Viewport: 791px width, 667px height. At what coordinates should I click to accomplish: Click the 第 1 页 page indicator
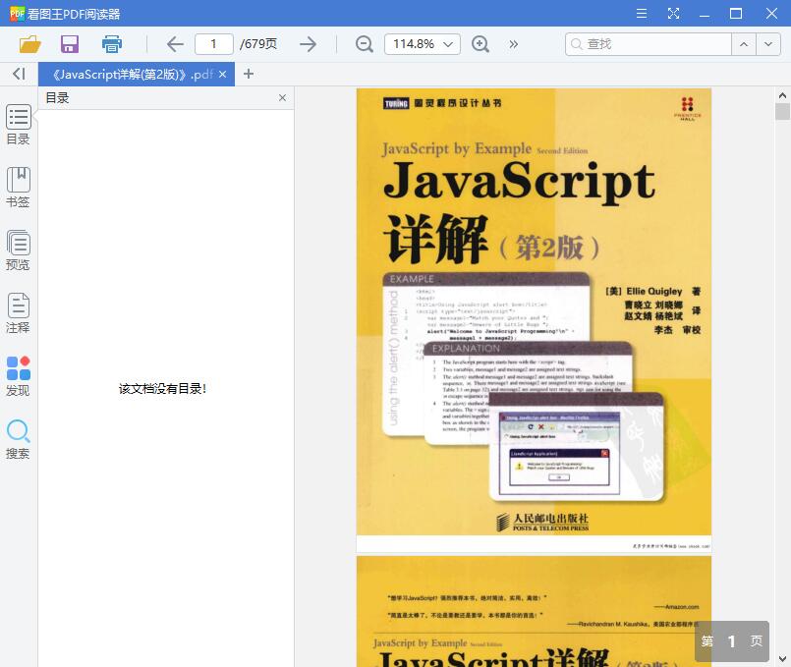click(731, 640)
